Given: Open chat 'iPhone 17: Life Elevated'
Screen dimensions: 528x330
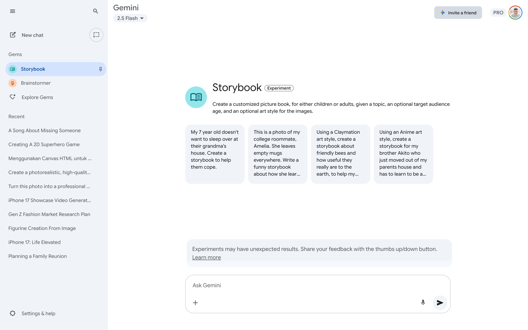Looking at the screenshot, I should [34, 242].
